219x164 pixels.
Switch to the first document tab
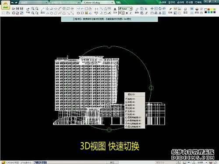[x=34, y=3]
